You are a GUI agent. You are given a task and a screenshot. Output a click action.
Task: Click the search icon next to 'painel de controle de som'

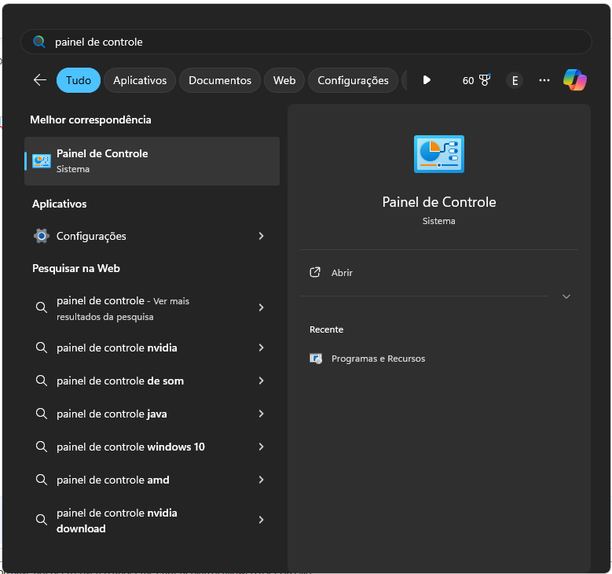42,381
